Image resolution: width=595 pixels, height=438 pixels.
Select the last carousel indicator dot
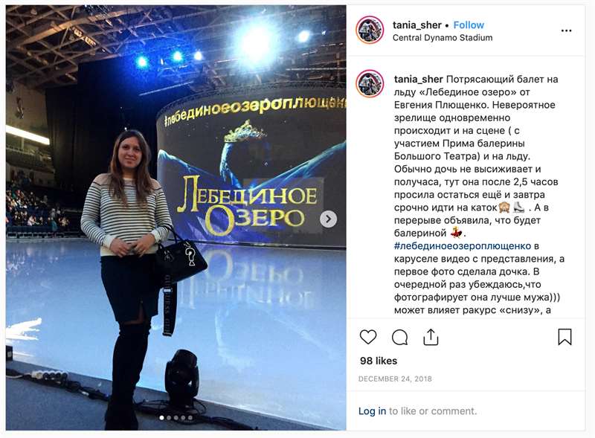click(x=190, y=417)
